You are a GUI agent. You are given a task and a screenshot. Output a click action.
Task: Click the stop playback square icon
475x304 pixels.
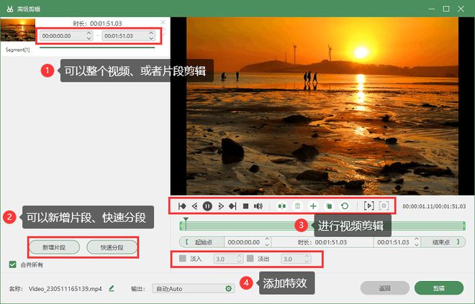(245, 206)
